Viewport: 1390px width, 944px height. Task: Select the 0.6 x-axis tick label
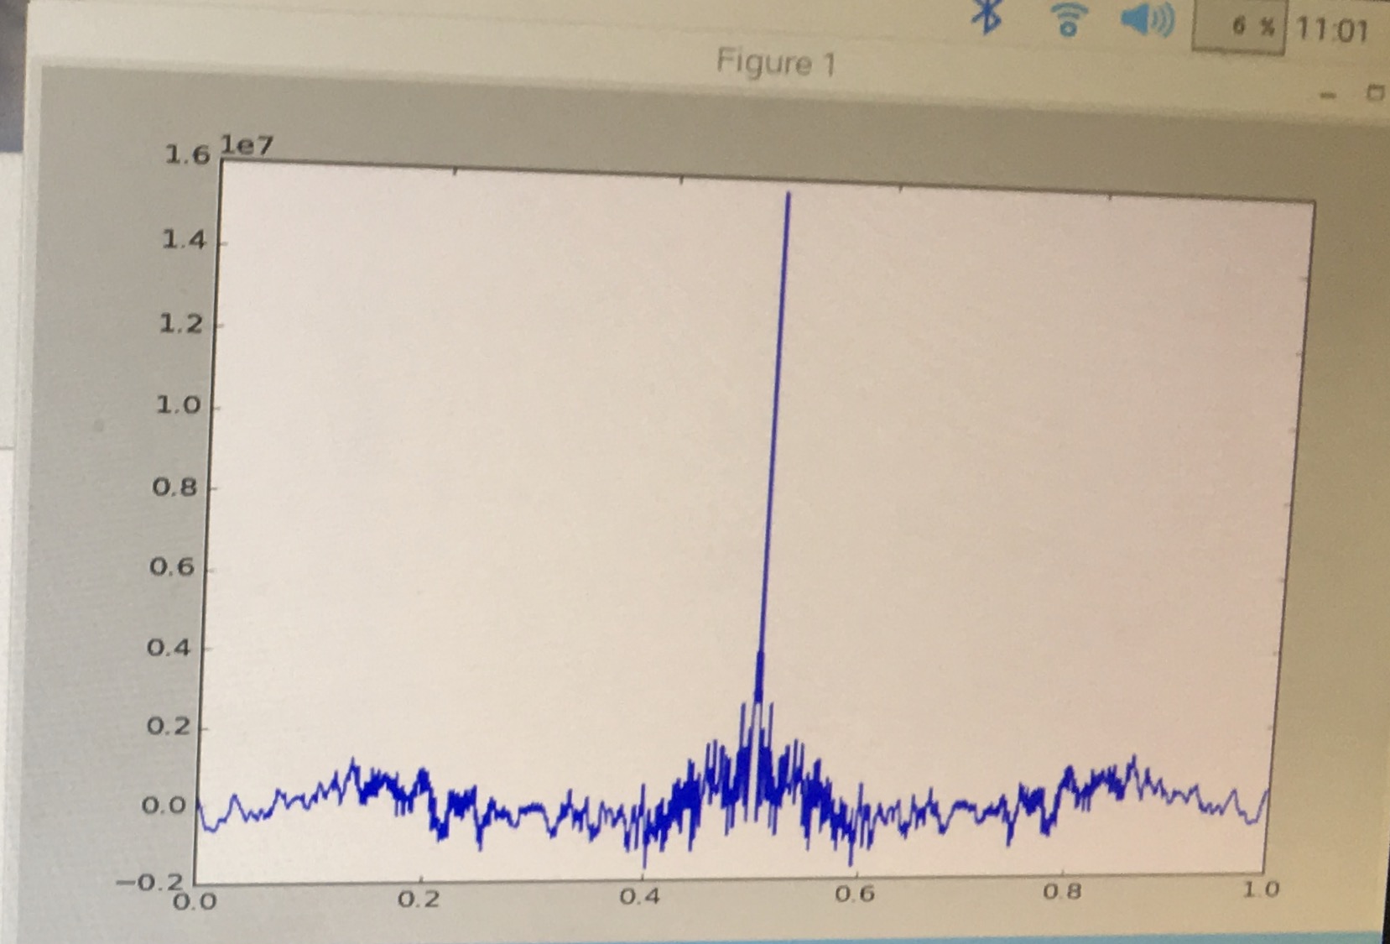855,894
